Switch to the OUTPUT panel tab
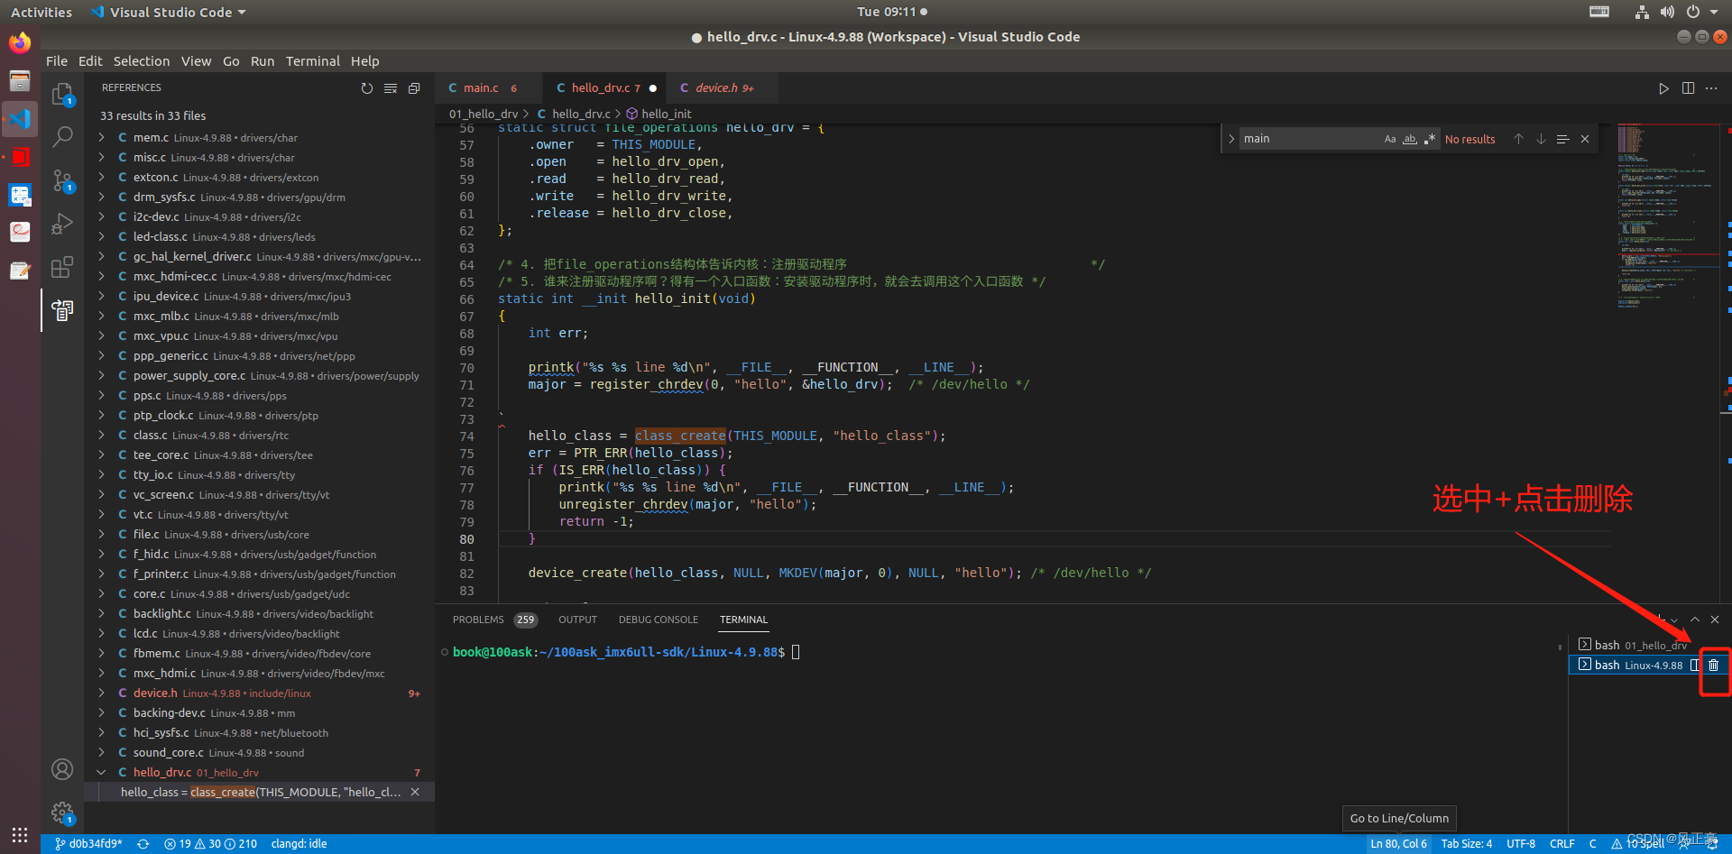The height and width of the screenshot is (854, 1732). (577, 620)
